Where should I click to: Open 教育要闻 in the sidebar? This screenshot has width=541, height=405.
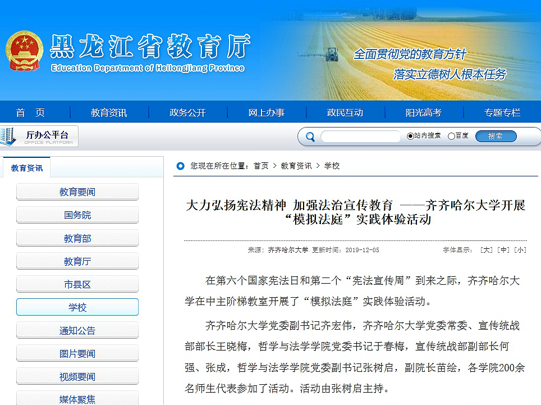point(77,192)
